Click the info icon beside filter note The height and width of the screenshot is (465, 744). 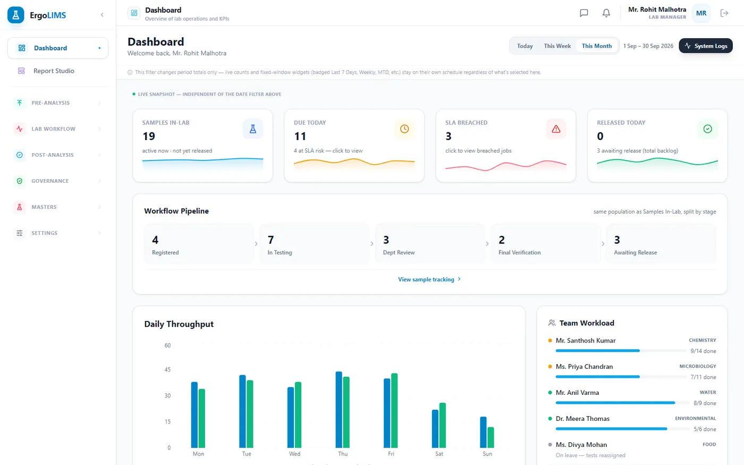pyautogui.click(x=130, y=72)
